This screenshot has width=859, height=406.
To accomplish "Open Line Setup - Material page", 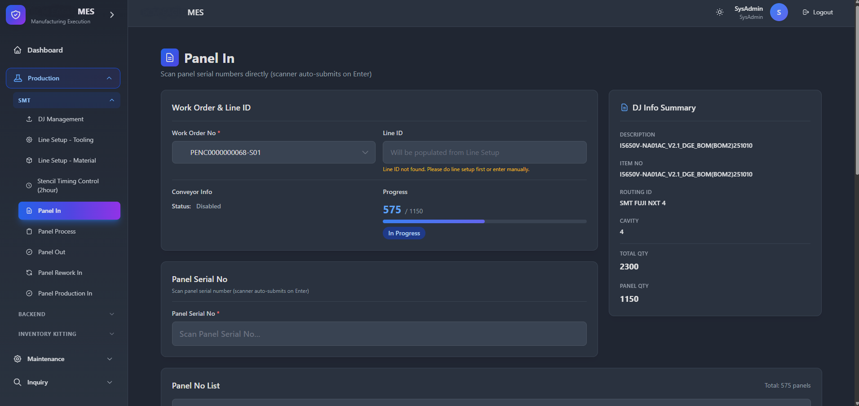I will click(x=69, y=160).
